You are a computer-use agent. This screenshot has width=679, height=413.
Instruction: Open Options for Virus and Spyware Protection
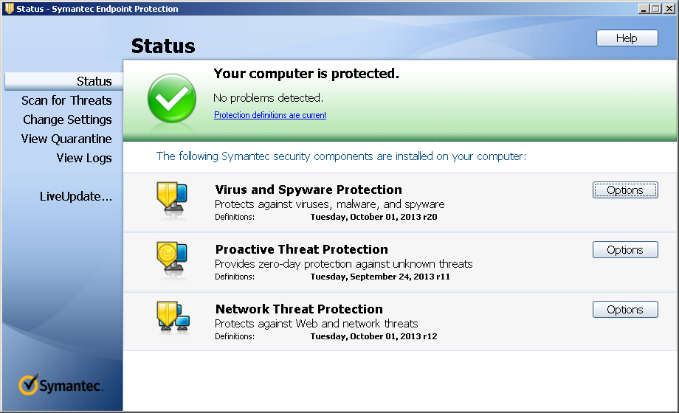(x=624, y=190)
